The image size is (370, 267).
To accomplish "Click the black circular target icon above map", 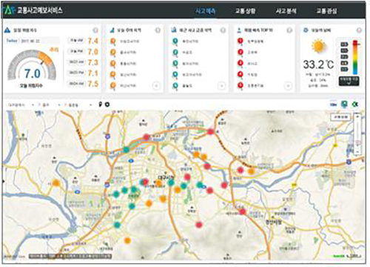I will (x=107, y=105).
